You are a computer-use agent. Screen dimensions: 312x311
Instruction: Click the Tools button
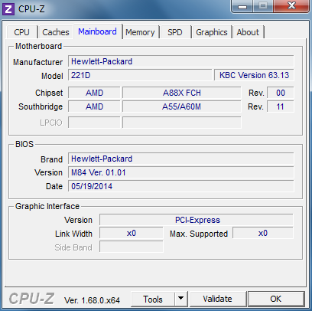click(153, 299)
